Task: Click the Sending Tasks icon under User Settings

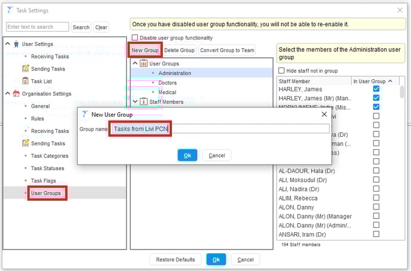Action: (x=25, y=69)
